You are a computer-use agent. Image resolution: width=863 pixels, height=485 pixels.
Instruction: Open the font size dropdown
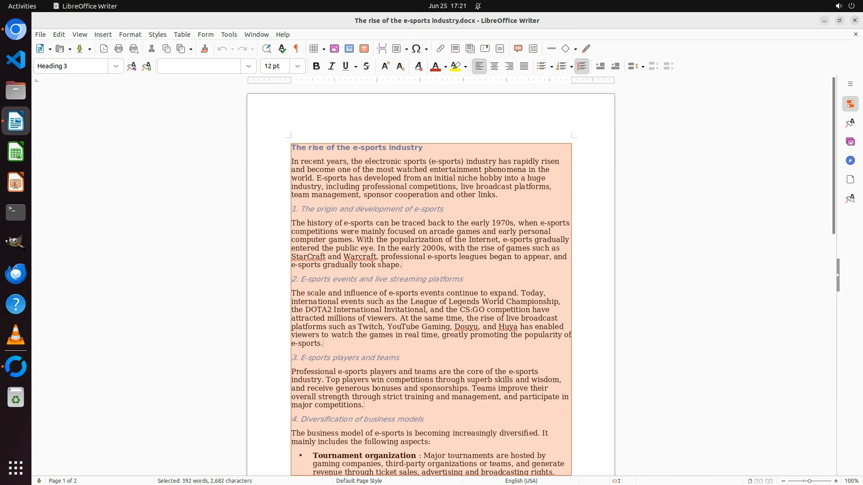(298, 66)
